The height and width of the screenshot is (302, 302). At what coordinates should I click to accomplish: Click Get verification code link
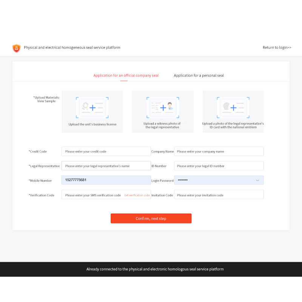[137, 196]
